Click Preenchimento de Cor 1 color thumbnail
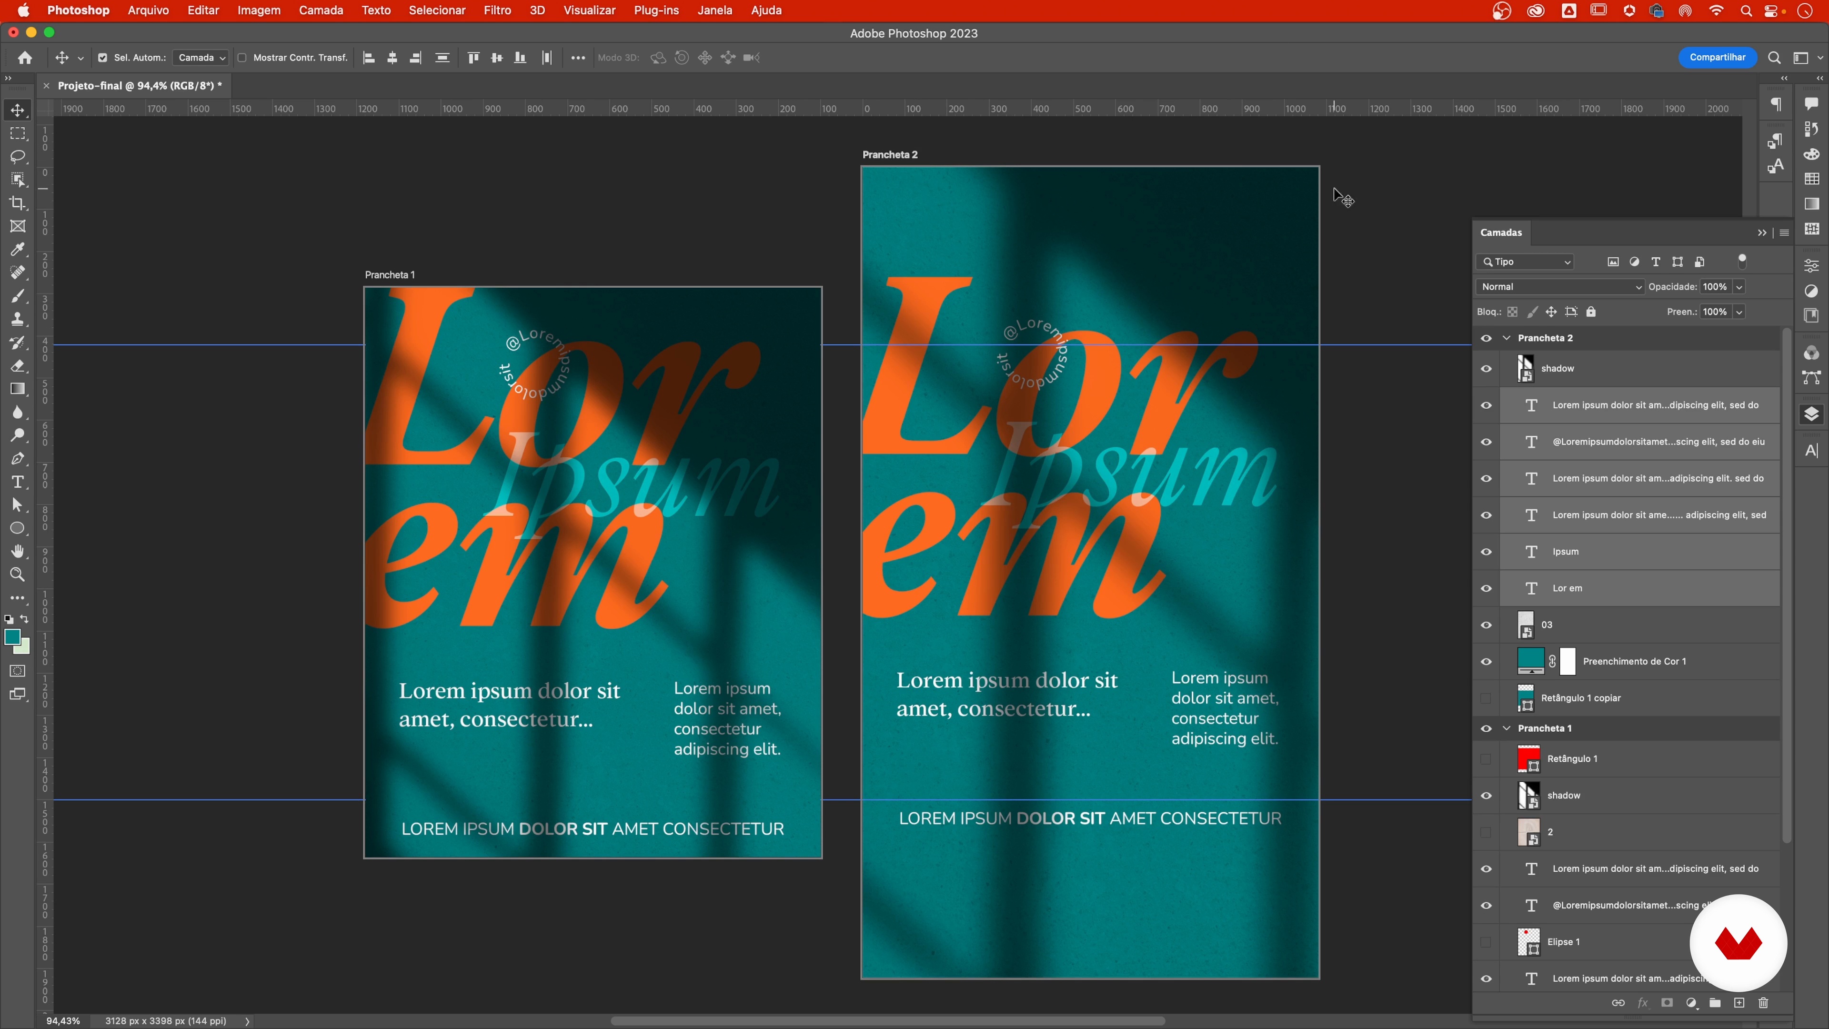1829x1029 pixels. pos(1530,661)
